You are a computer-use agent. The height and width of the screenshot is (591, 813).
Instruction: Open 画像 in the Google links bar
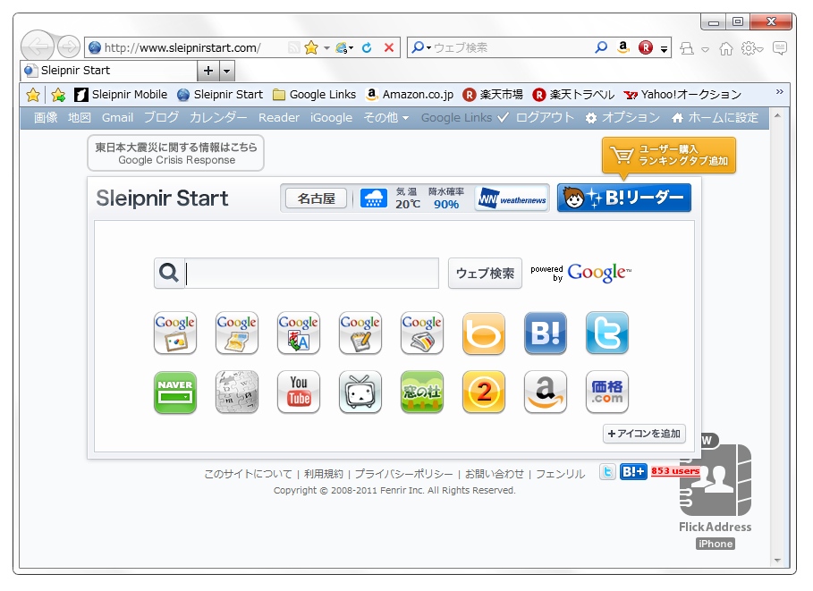click(46, 118)
